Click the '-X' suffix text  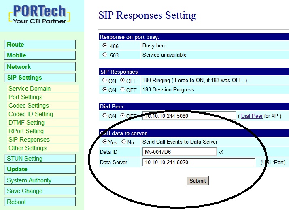tap(221, 152)
